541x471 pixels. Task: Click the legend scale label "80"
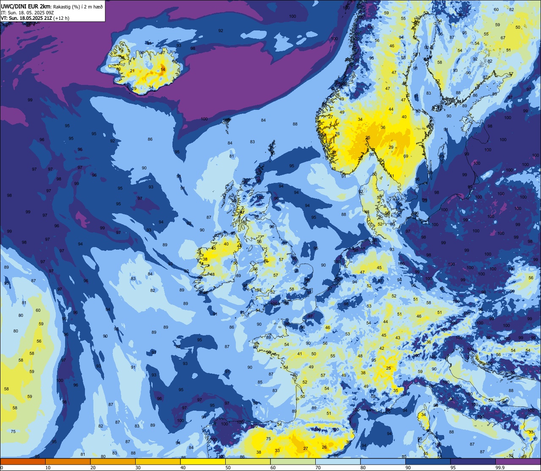point(363,468)
